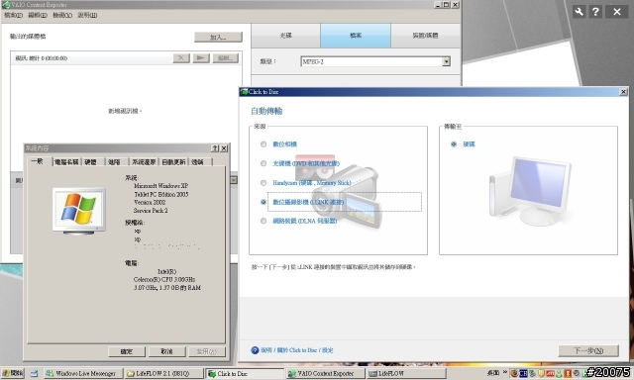
Task: Click the Next (N) button in Click to Disc
Action: 588,350
